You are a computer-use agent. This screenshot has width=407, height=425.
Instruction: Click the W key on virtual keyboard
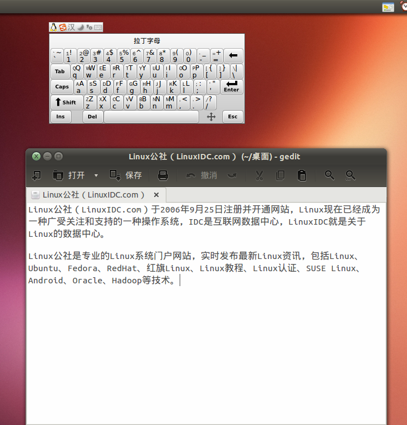pos(90,71)
